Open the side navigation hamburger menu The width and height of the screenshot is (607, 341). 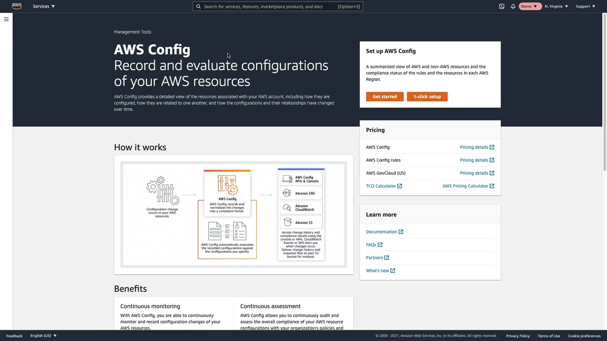[x=6, y=19]
